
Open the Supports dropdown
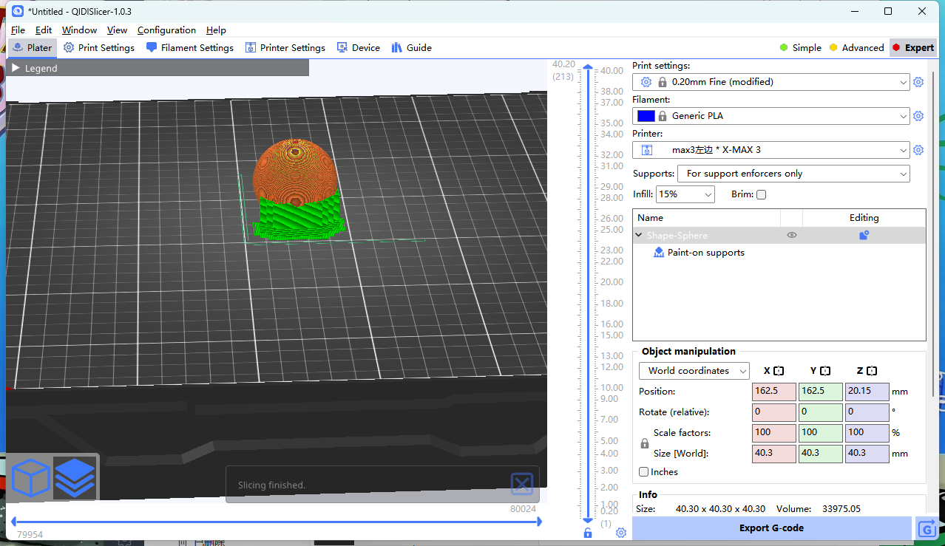click(793, 174)
